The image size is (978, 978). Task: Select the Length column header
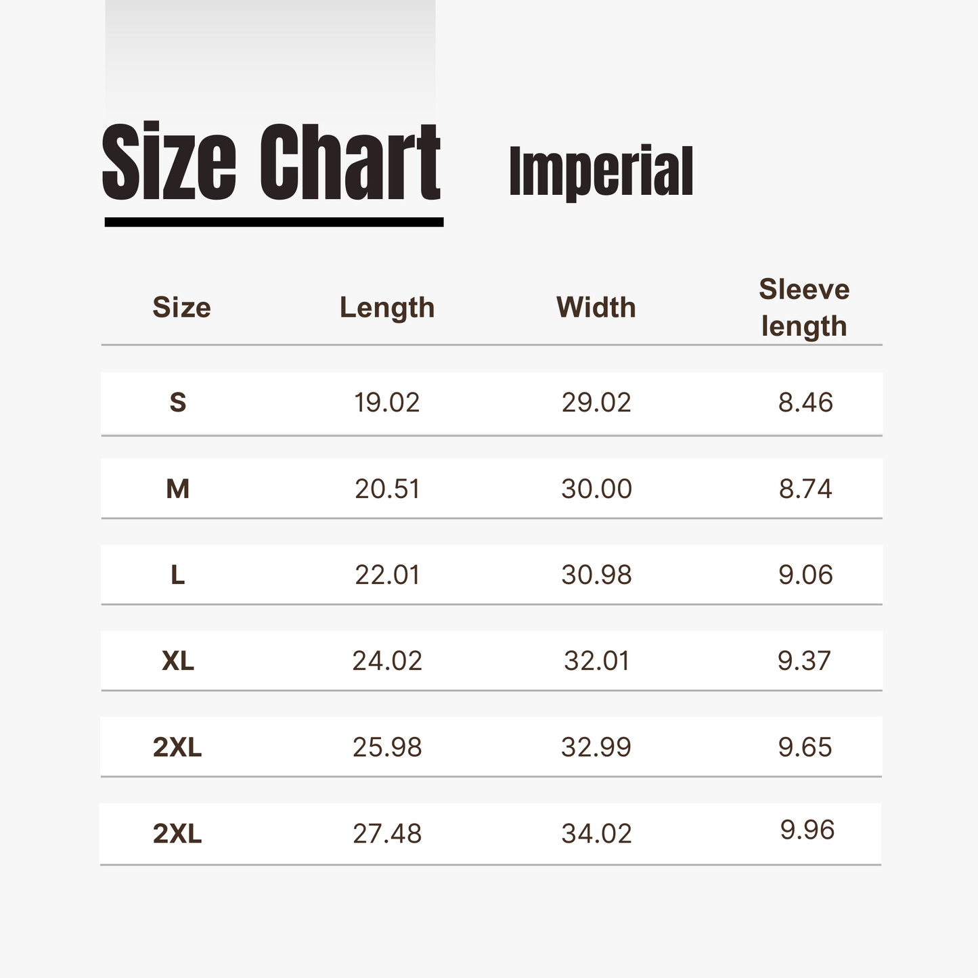click(x=387, y=309)
